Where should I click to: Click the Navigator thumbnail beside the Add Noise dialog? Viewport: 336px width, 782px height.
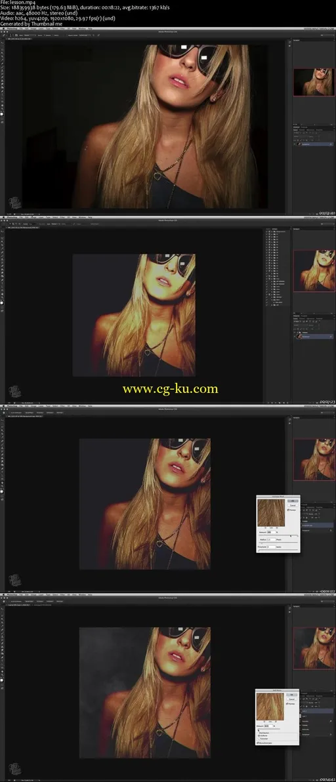coord(314,647)
